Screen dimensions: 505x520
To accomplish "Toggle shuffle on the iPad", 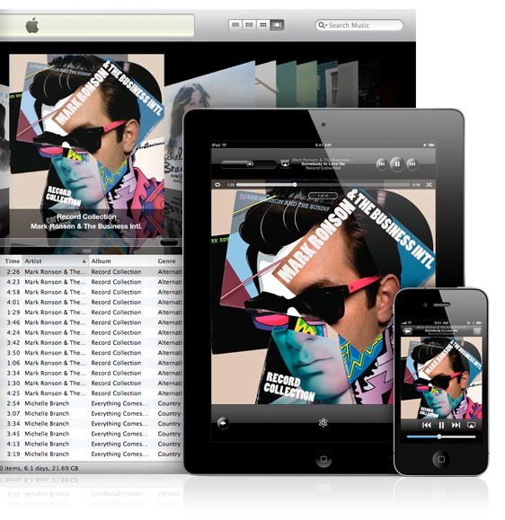I will 429,185.
